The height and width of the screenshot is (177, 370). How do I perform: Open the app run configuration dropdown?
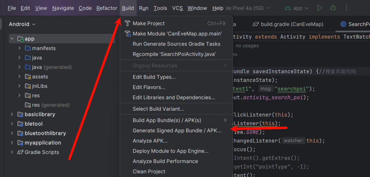pos(297,8)
